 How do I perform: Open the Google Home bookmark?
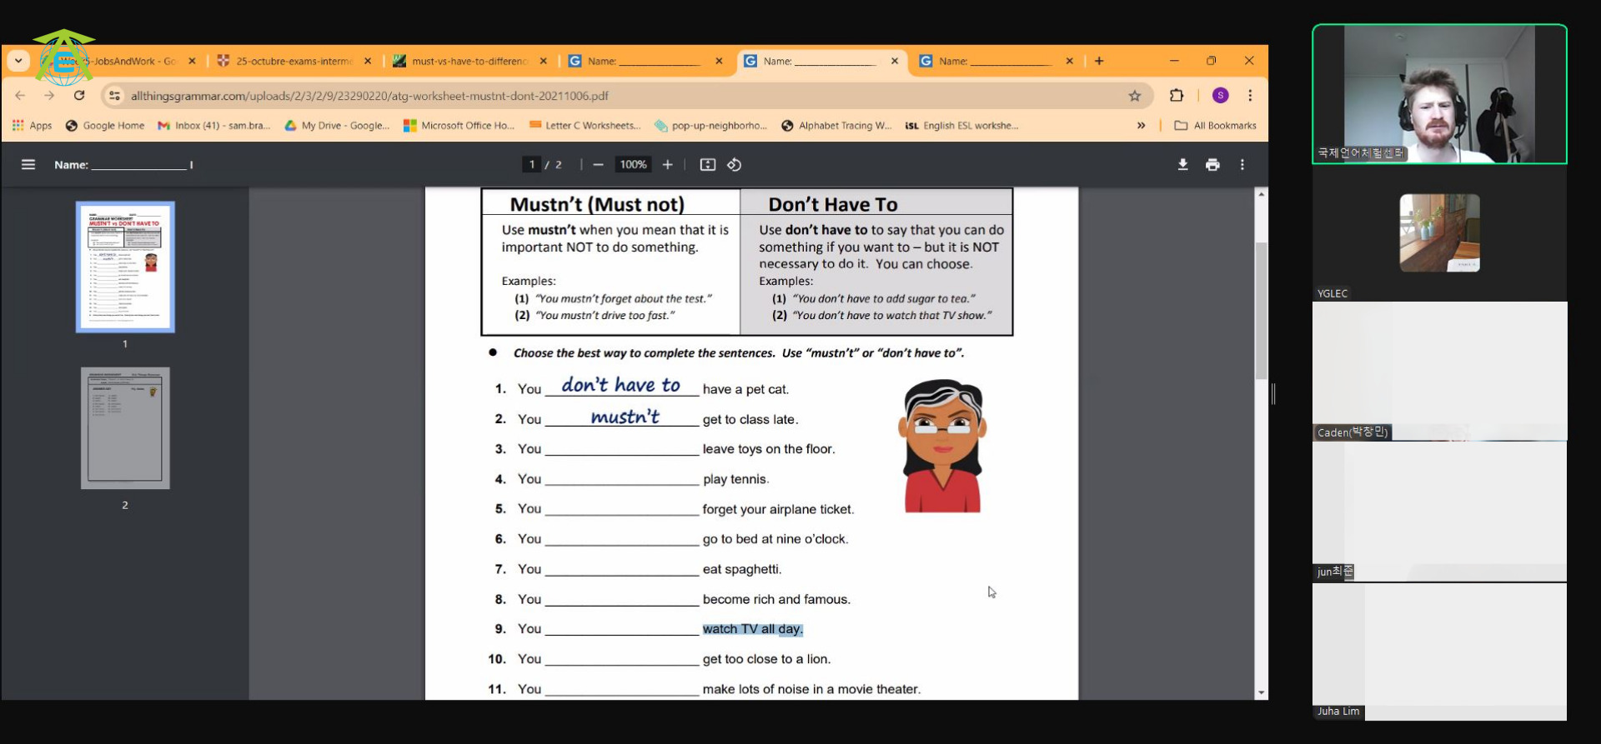coord(105,126)
